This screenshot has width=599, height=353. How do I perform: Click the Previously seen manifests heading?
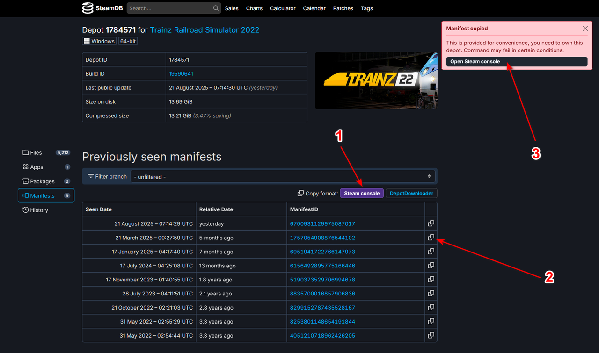[152, 157]
